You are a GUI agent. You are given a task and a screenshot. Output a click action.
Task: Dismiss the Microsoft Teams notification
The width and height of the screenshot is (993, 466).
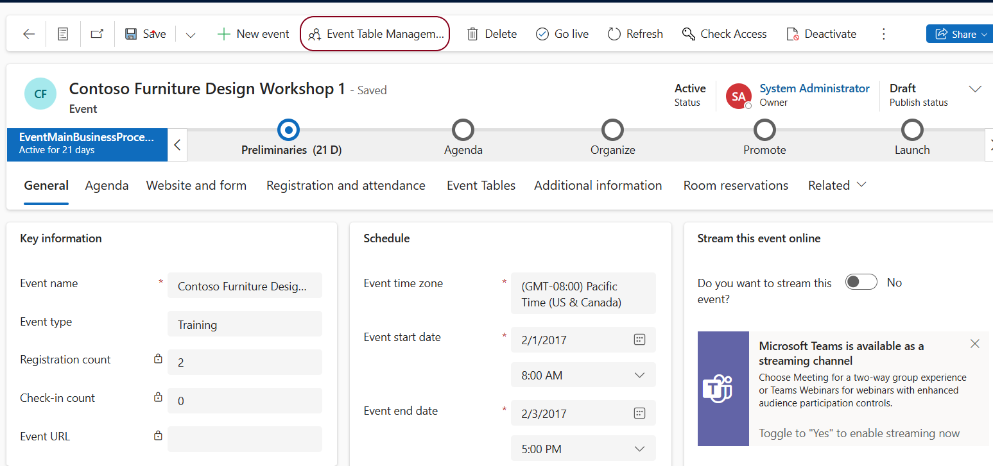(x=975, y=344)
